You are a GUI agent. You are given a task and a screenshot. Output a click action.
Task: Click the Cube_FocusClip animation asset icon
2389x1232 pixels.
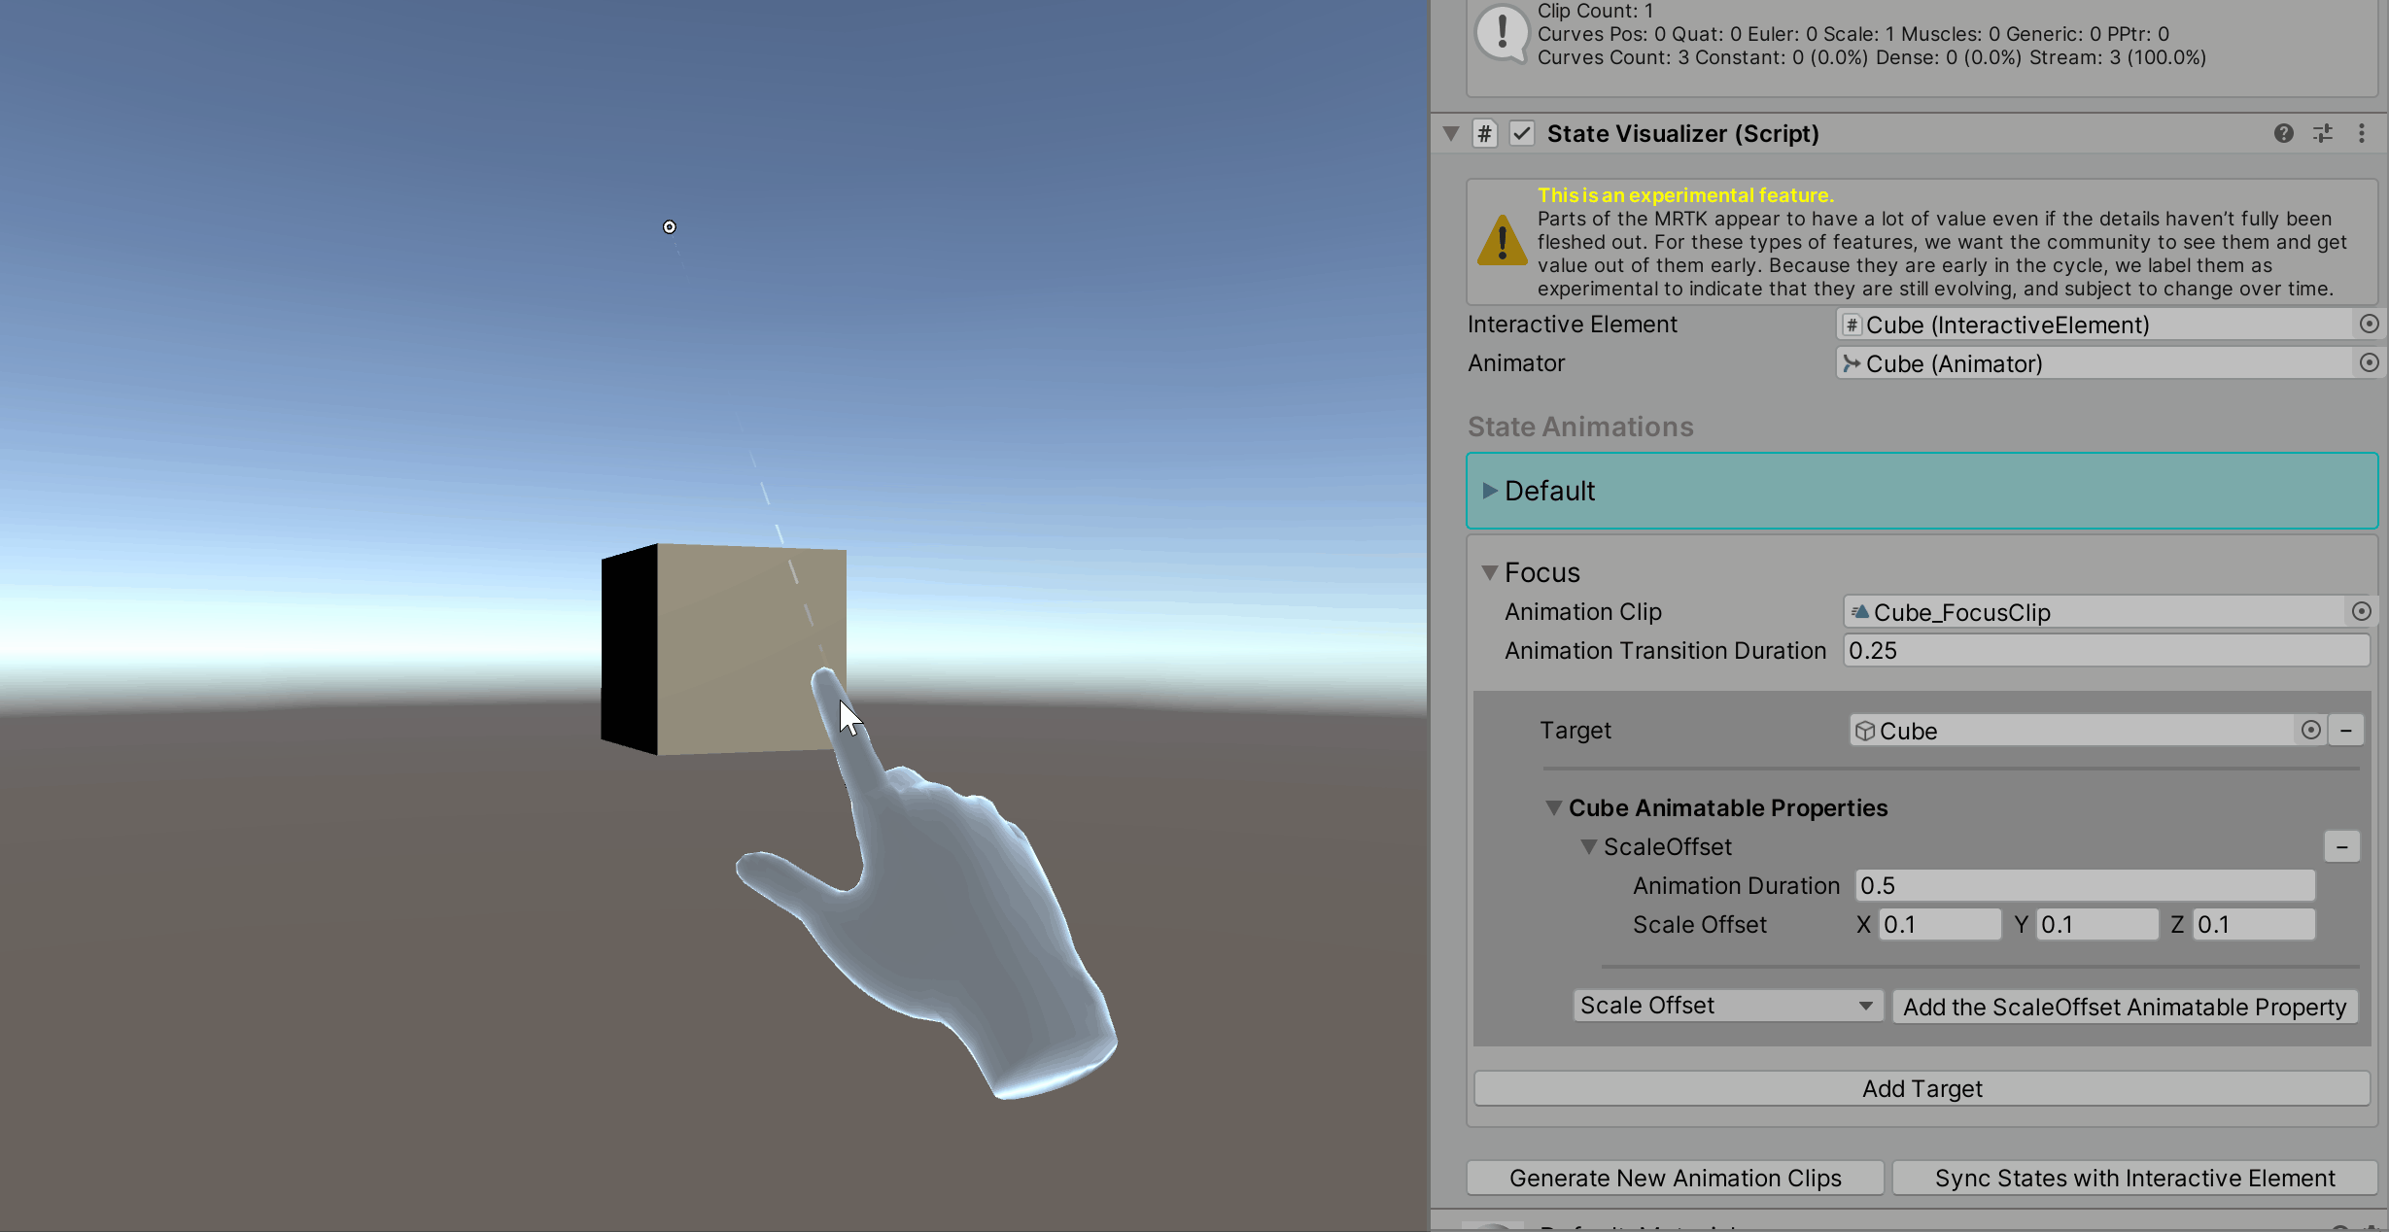point(1859,611)
